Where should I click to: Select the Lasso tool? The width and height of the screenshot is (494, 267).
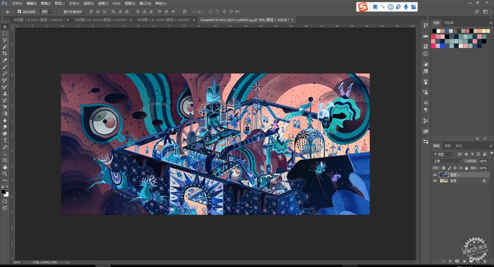[x=5, y=40]
